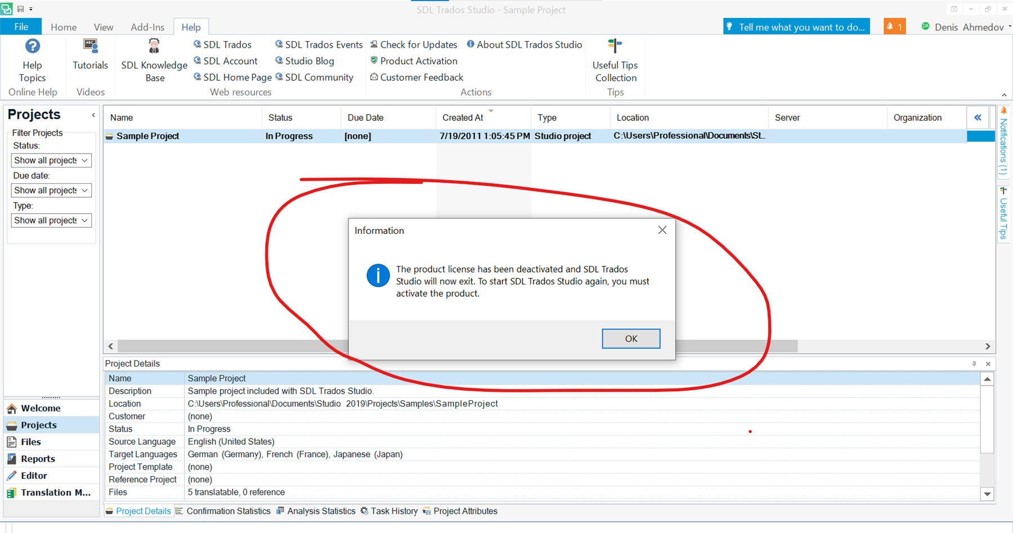Open quick access toolbar customize arrow
Image resolution: width=1013 pixels, height=533 pixels.
31,9
